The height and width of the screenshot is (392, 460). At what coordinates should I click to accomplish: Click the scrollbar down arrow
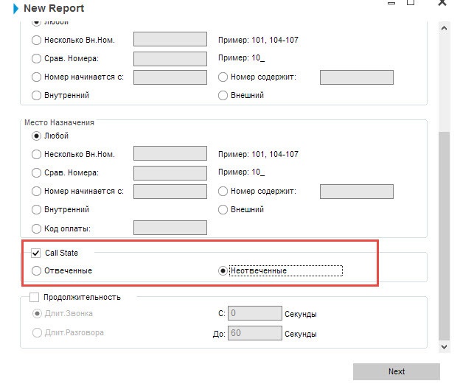pos(444,346)
